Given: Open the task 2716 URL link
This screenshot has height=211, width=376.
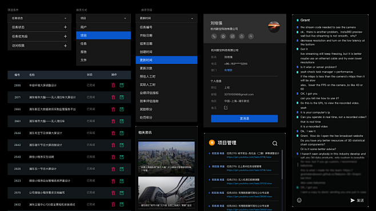Looking at the screenshot, I should [249, 171].
